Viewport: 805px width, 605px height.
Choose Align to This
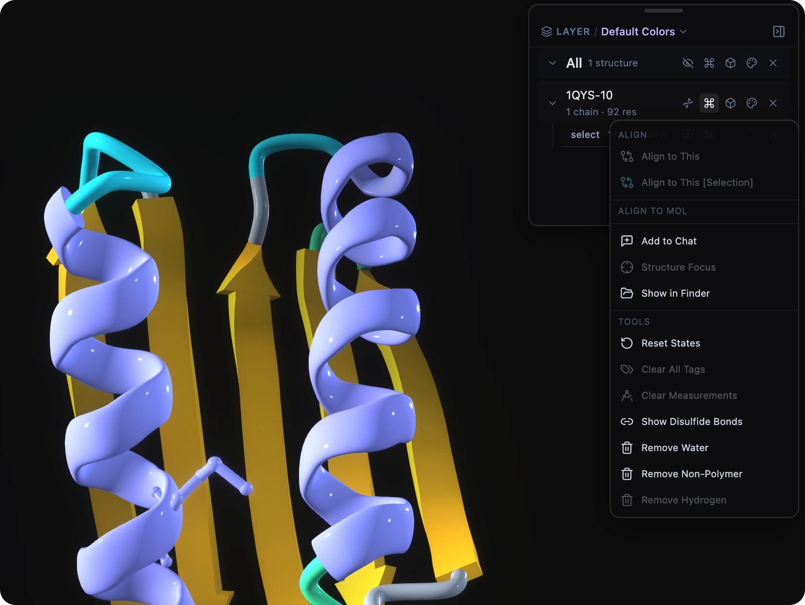coord(704,156)
